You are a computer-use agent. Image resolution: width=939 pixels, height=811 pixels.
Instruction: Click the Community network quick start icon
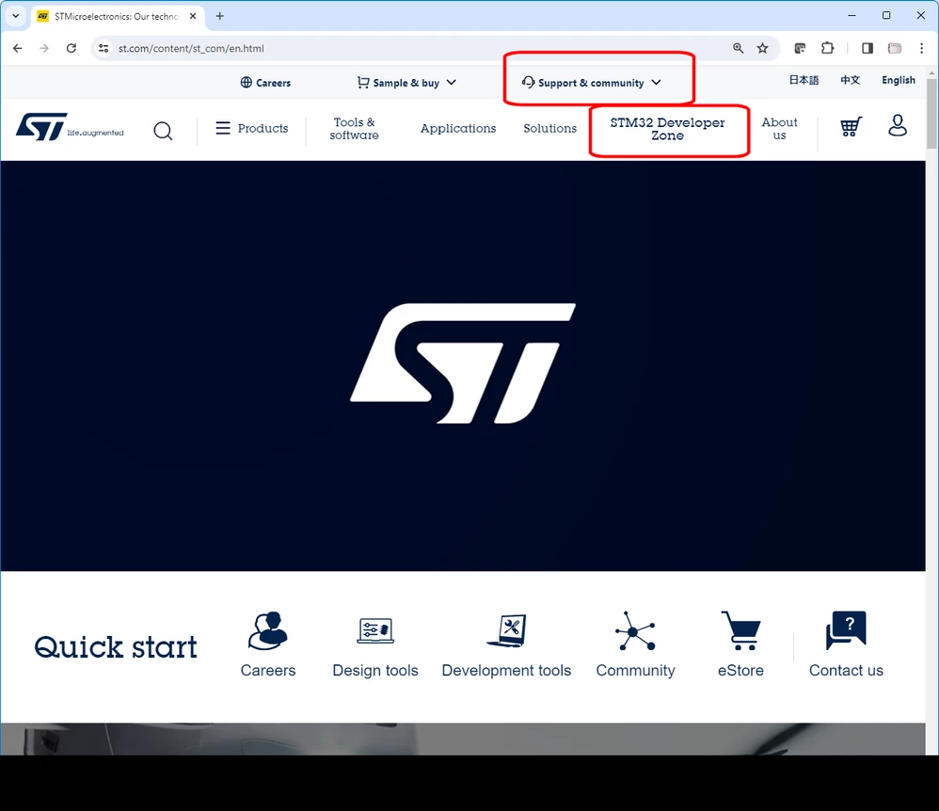[635, 630]
